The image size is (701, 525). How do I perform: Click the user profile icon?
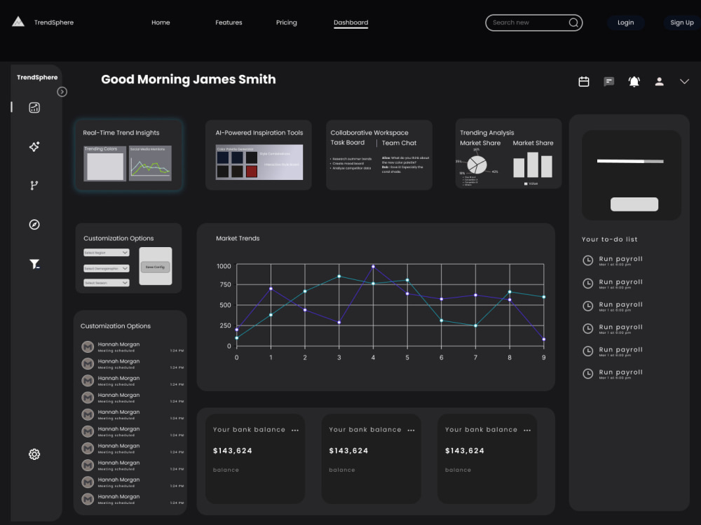tap(660, 81)
